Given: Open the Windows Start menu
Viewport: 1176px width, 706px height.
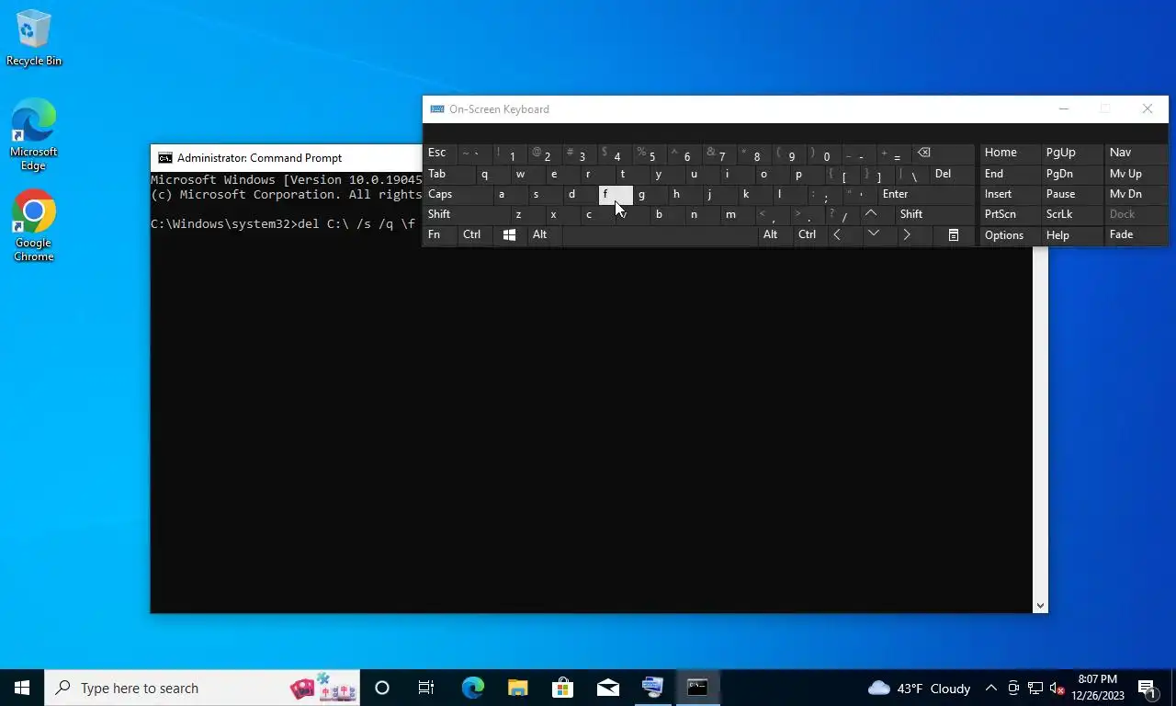Looking at the screenshot, I should click(22, 688).
